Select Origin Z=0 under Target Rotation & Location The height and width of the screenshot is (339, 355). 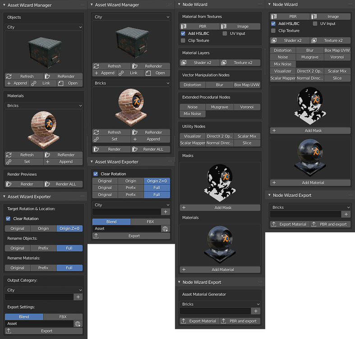69,229
